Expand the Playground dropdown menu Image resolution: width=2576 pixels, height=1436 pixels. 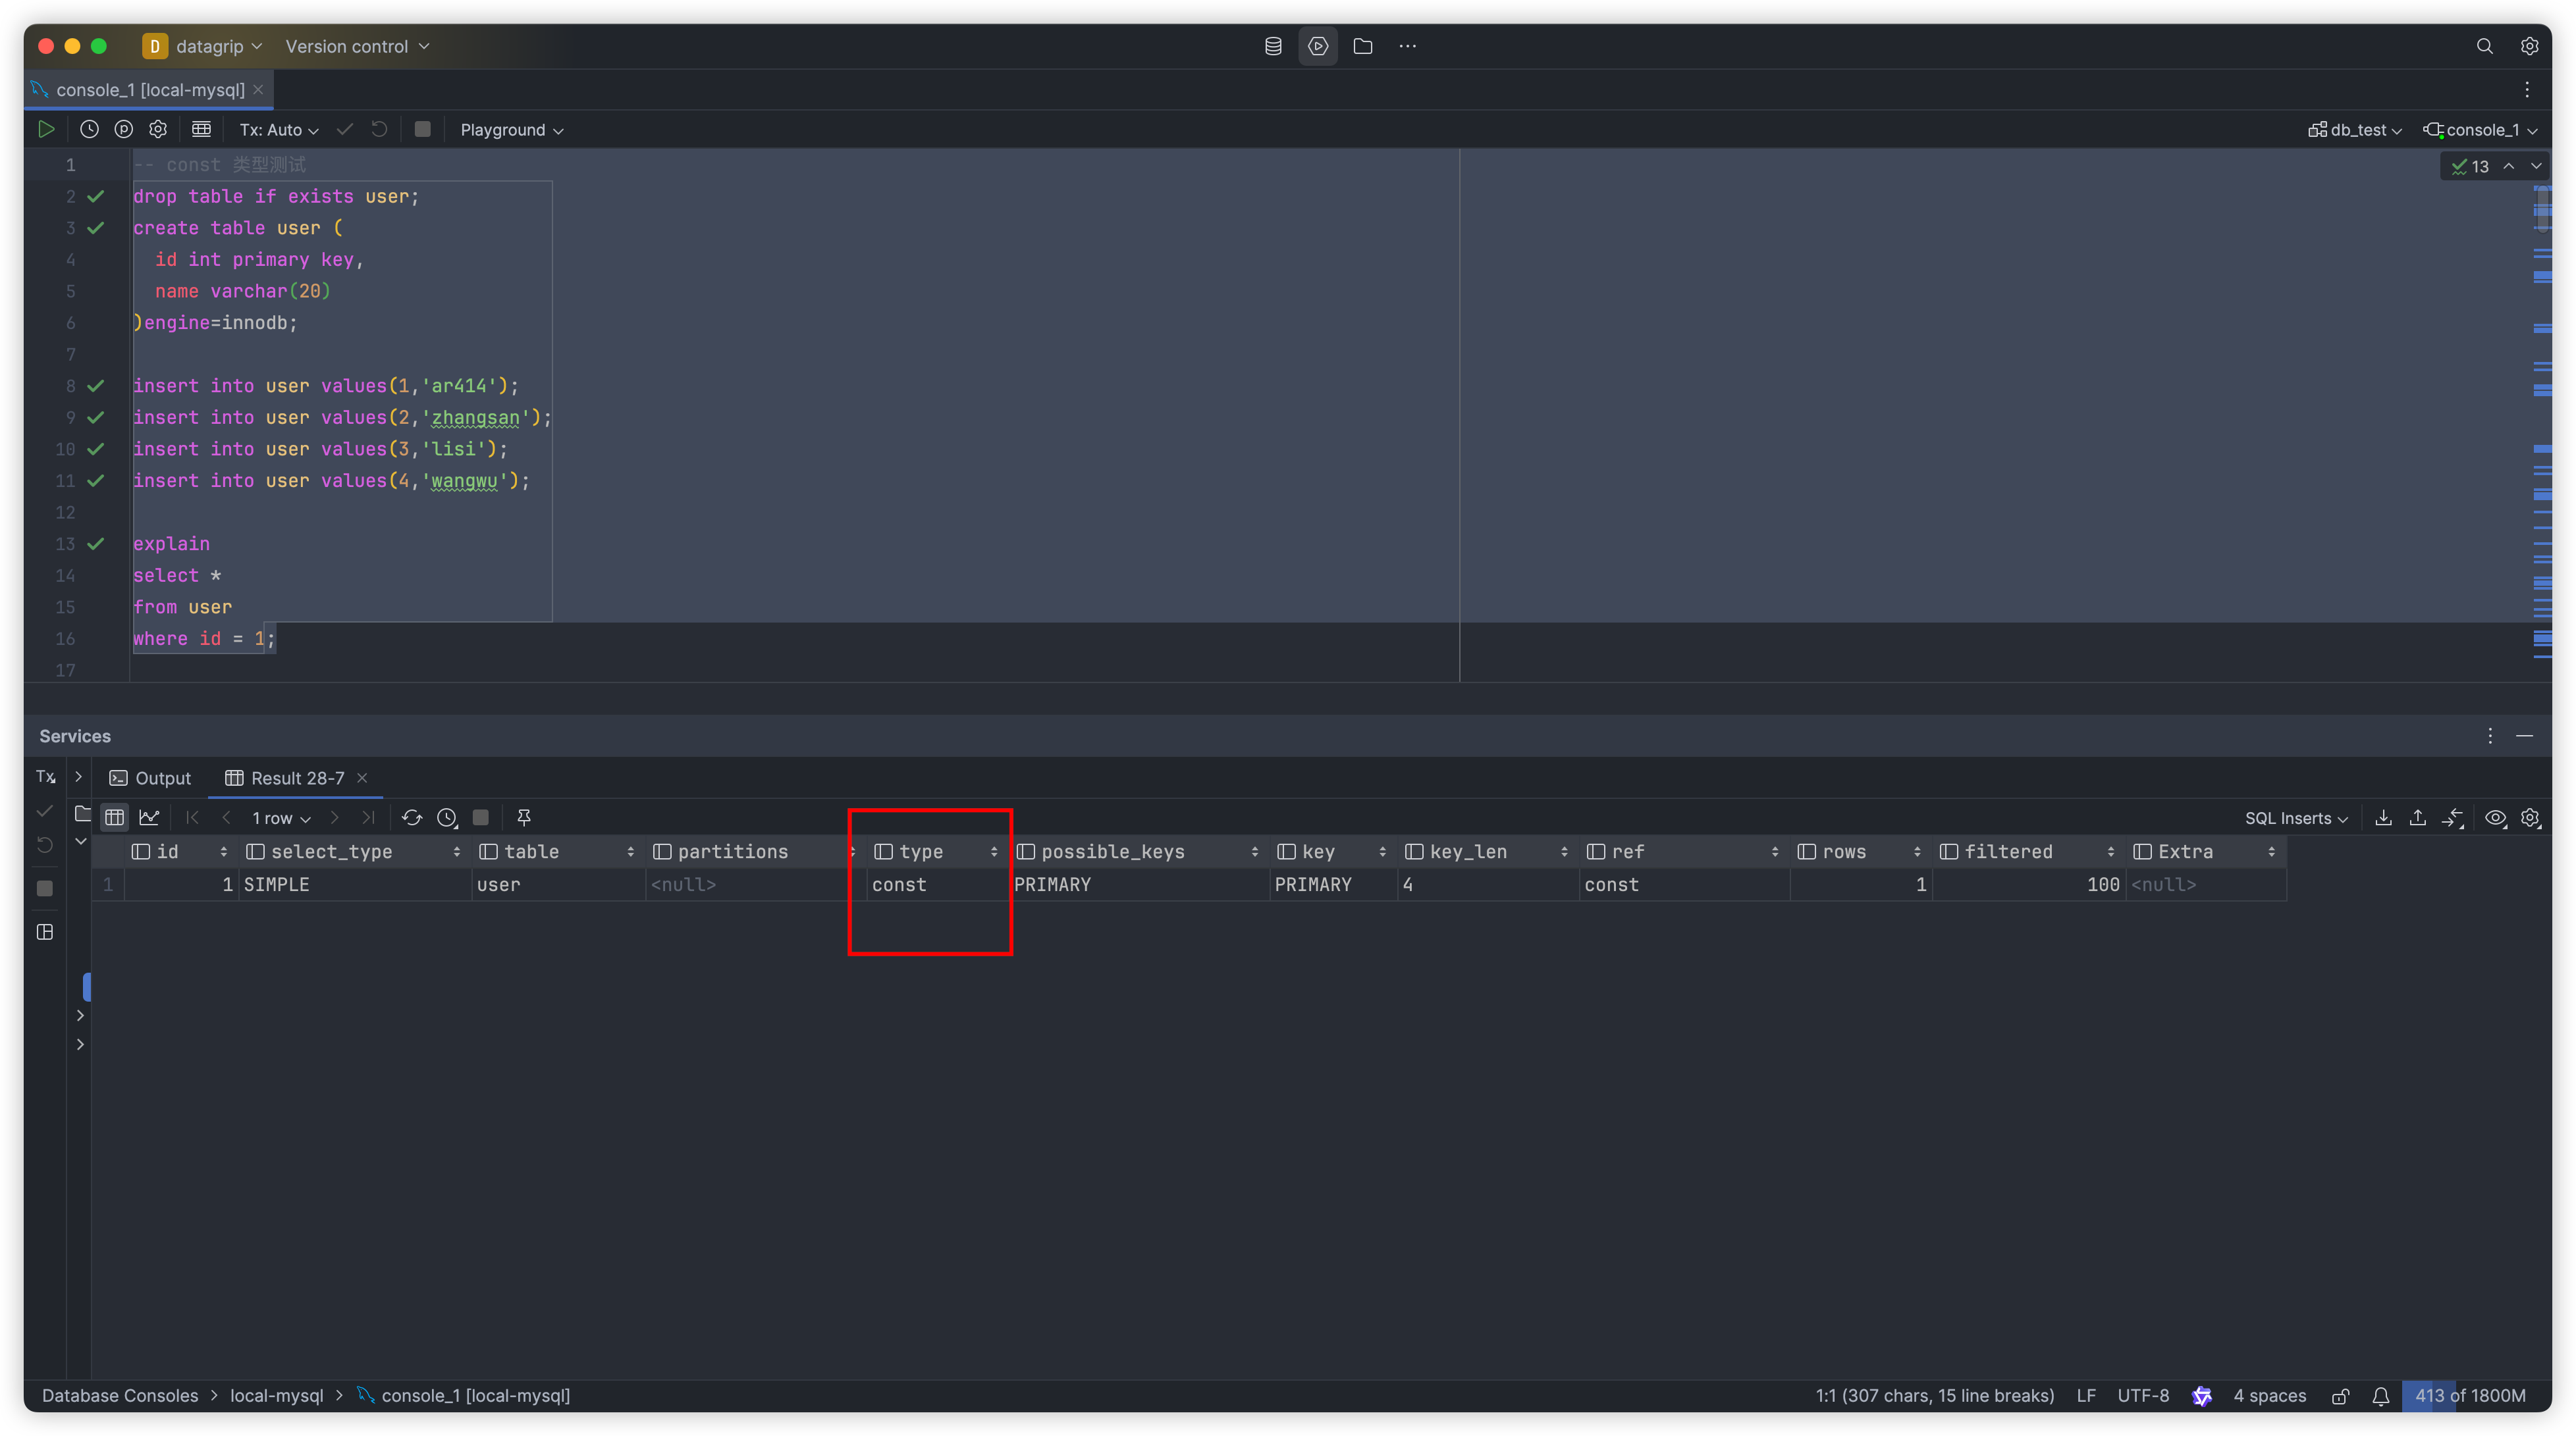[511, 129]
